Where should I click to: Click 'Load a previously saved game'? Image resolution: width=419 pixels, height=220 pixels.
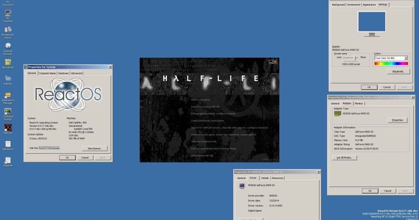tap(207, 121)
